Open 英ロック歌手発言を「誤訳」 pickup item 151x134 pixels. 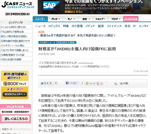pos(14,36)
